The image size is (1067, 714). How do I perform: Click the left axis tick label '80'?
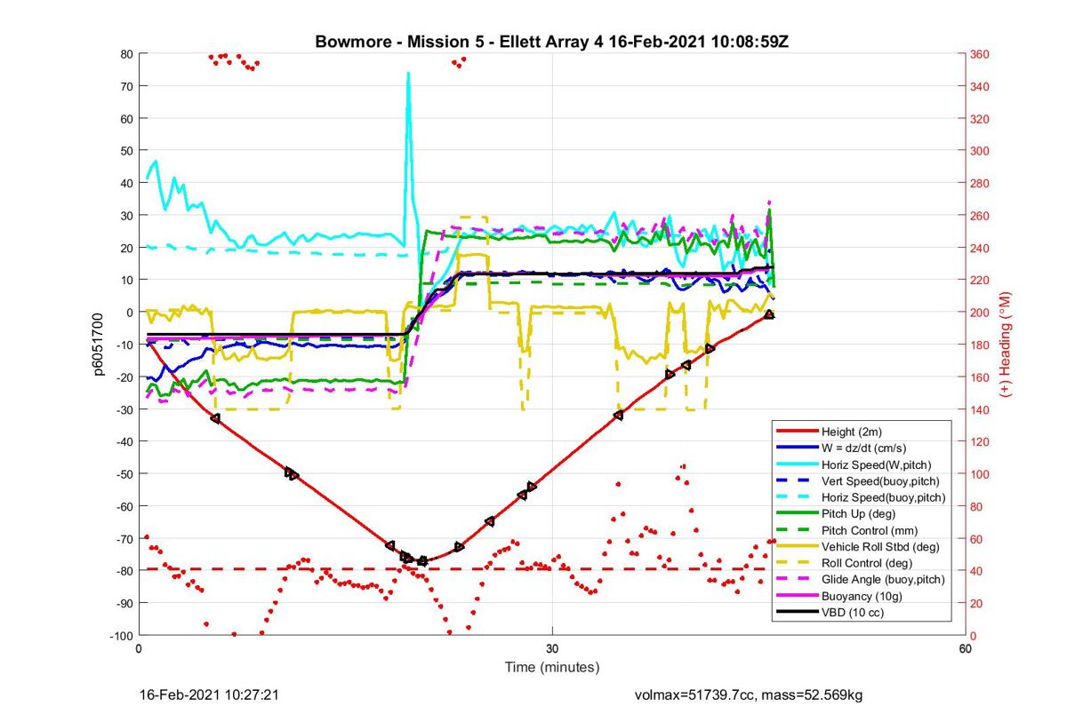pos(126,54)
